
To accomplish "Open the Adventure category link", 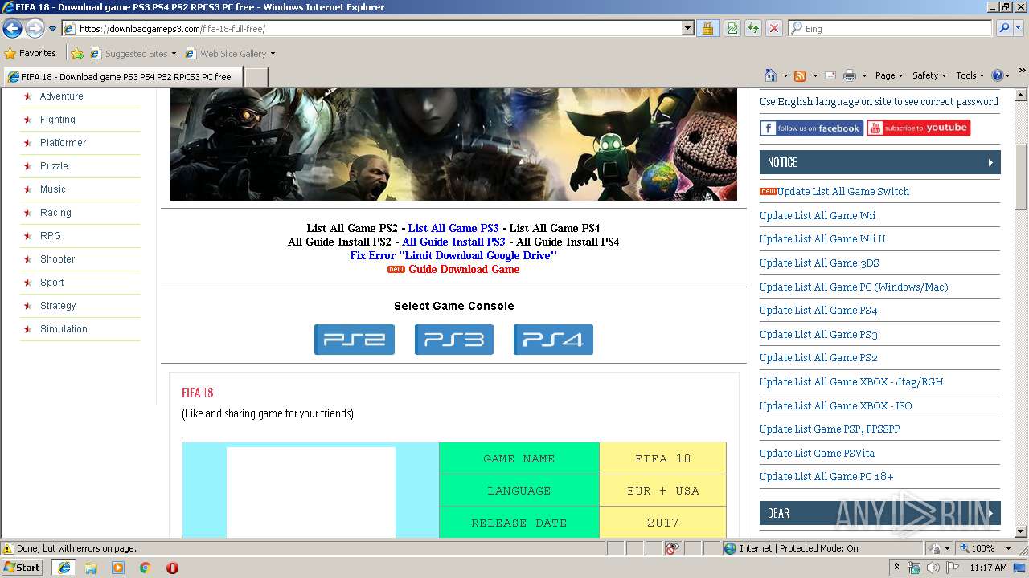I will (x=62, y=96).
